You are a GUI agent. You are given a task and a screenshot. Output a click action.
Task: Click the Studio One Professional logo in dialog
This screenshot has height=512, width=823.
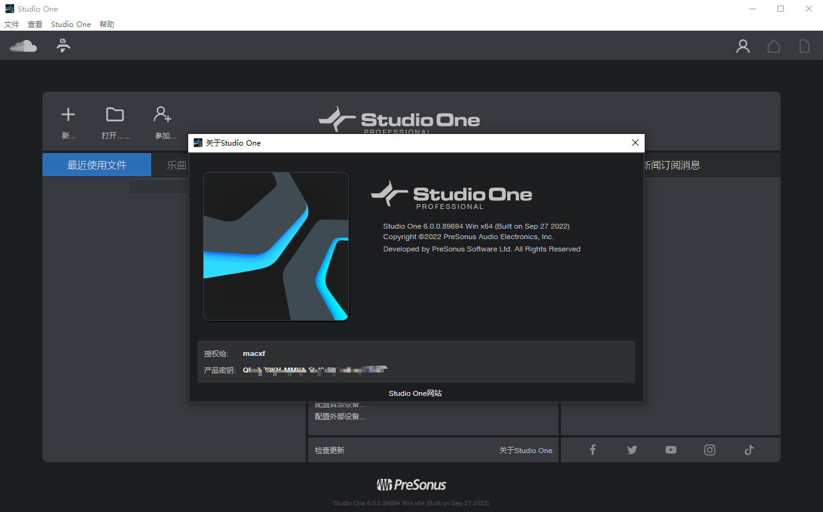[451, 195]
